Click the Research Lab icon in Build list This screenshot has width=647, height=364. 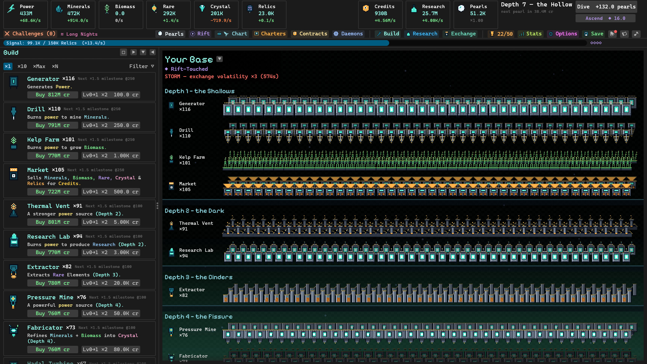point(14,240)
